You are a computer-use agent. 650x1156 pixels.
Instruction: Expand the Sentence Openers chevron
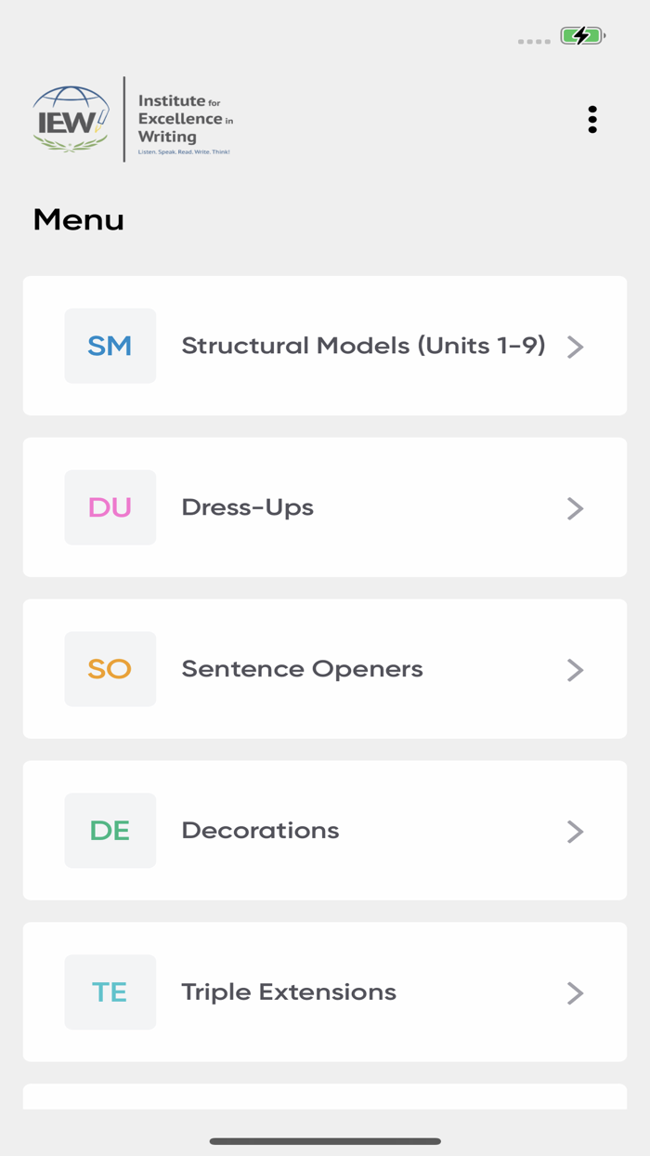[x=575, y=669]
